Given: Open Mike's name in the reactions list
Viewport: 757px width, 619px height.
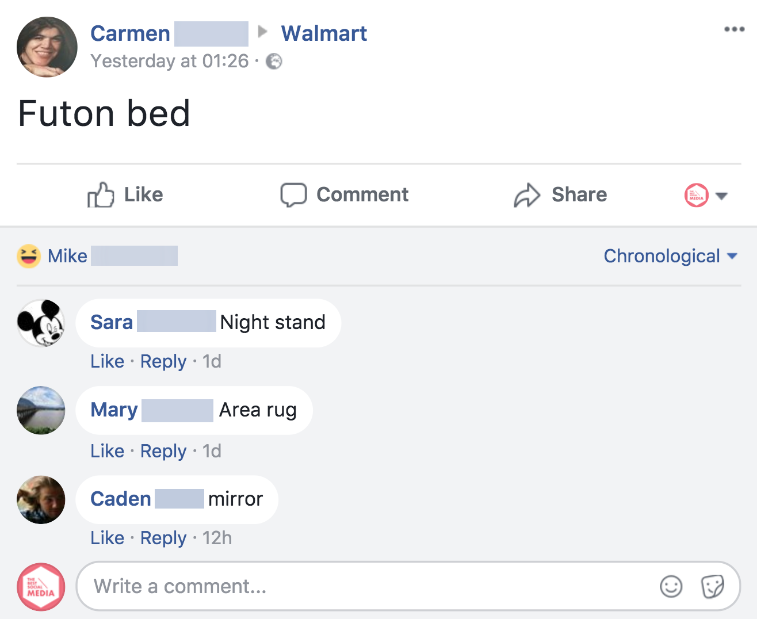Looking at the screenshot, I should click(68, 256).
